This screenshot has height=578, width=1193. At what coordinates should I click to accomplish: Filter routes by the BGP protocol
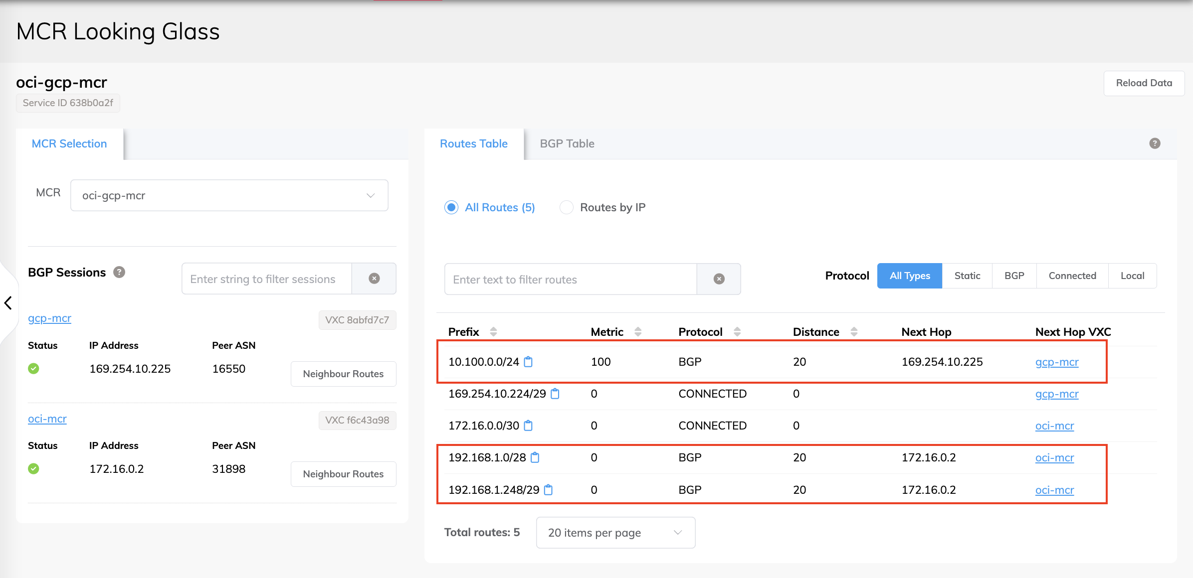[x=1014, y=276]
